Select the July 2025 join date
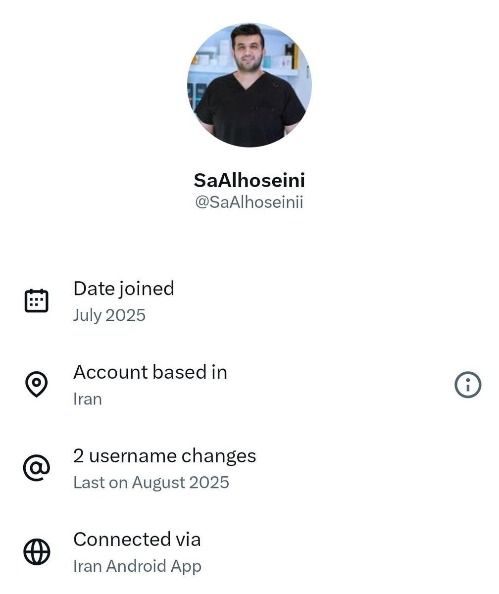The width and height of the screenshot is (499, 594). point(109,315)
